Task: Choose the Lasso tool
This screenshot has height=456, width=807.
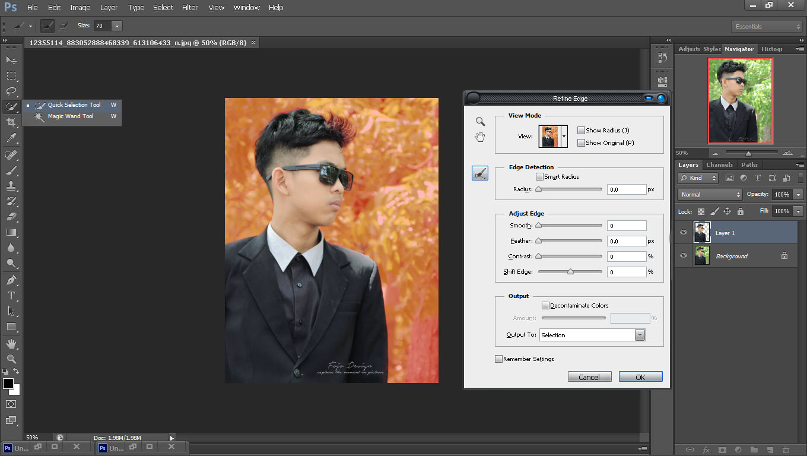Action: 11,91
